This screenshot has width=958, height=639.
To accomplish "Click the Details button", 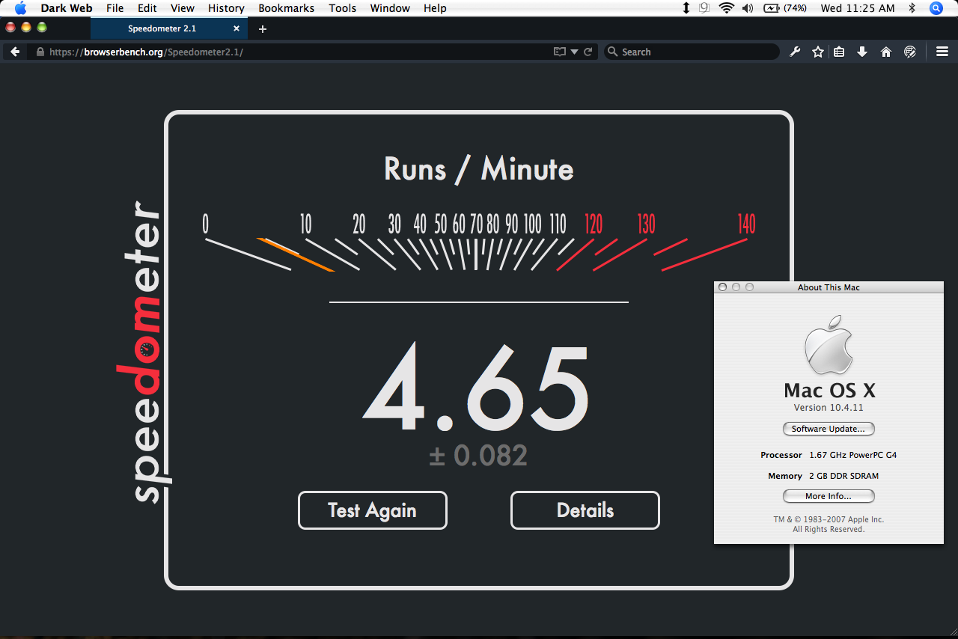I will click(x=585, y=510).
